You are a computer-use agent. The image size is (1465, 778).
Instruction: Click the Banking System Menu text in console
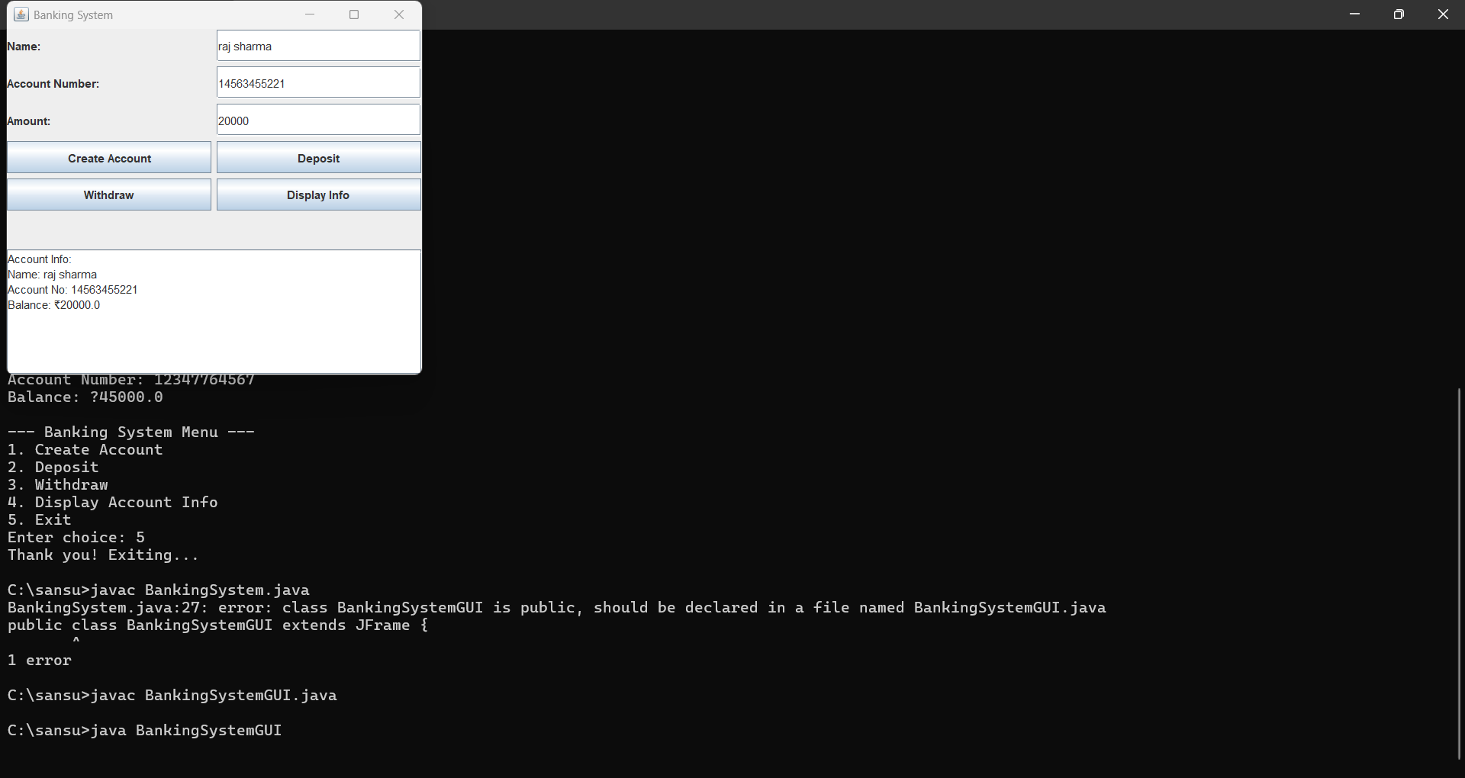pos(130,432)
